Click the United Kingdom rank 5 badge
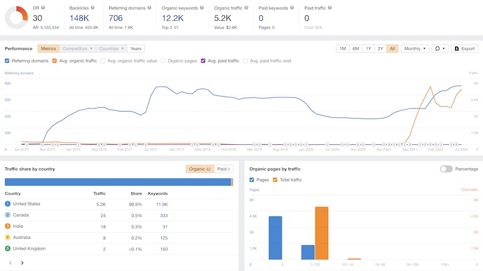The height and width of the screenshot is (271, 483). 8,248
